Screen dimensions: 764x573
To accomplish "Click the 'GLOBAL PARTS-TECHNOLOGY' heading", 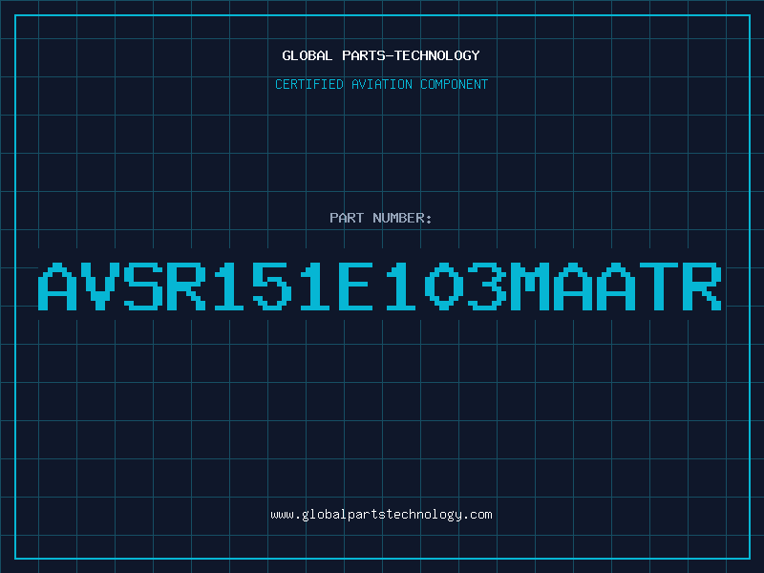I will pos(381,55).
